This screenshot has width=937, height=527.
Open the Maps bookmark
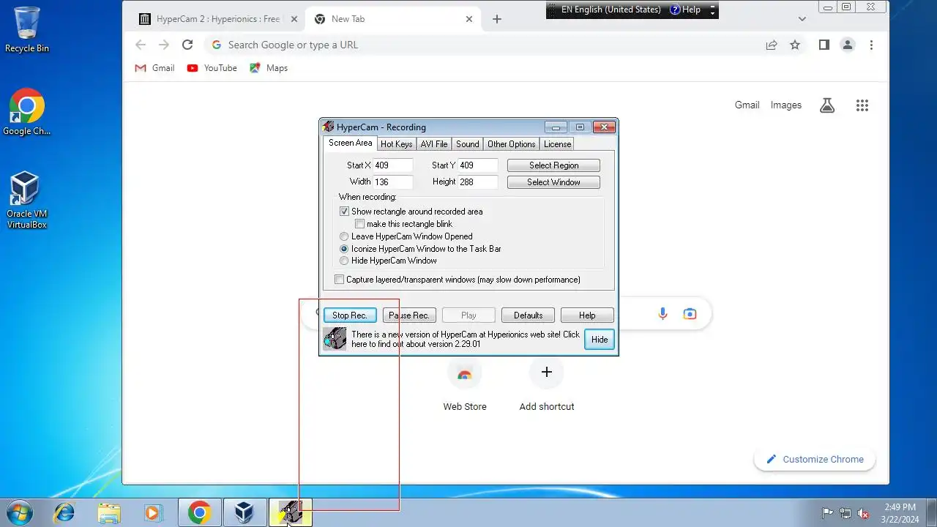coord(269,68)
